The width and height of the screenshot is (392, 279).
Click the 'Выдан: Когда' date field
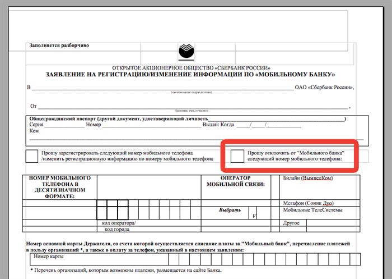pos(269,125)
